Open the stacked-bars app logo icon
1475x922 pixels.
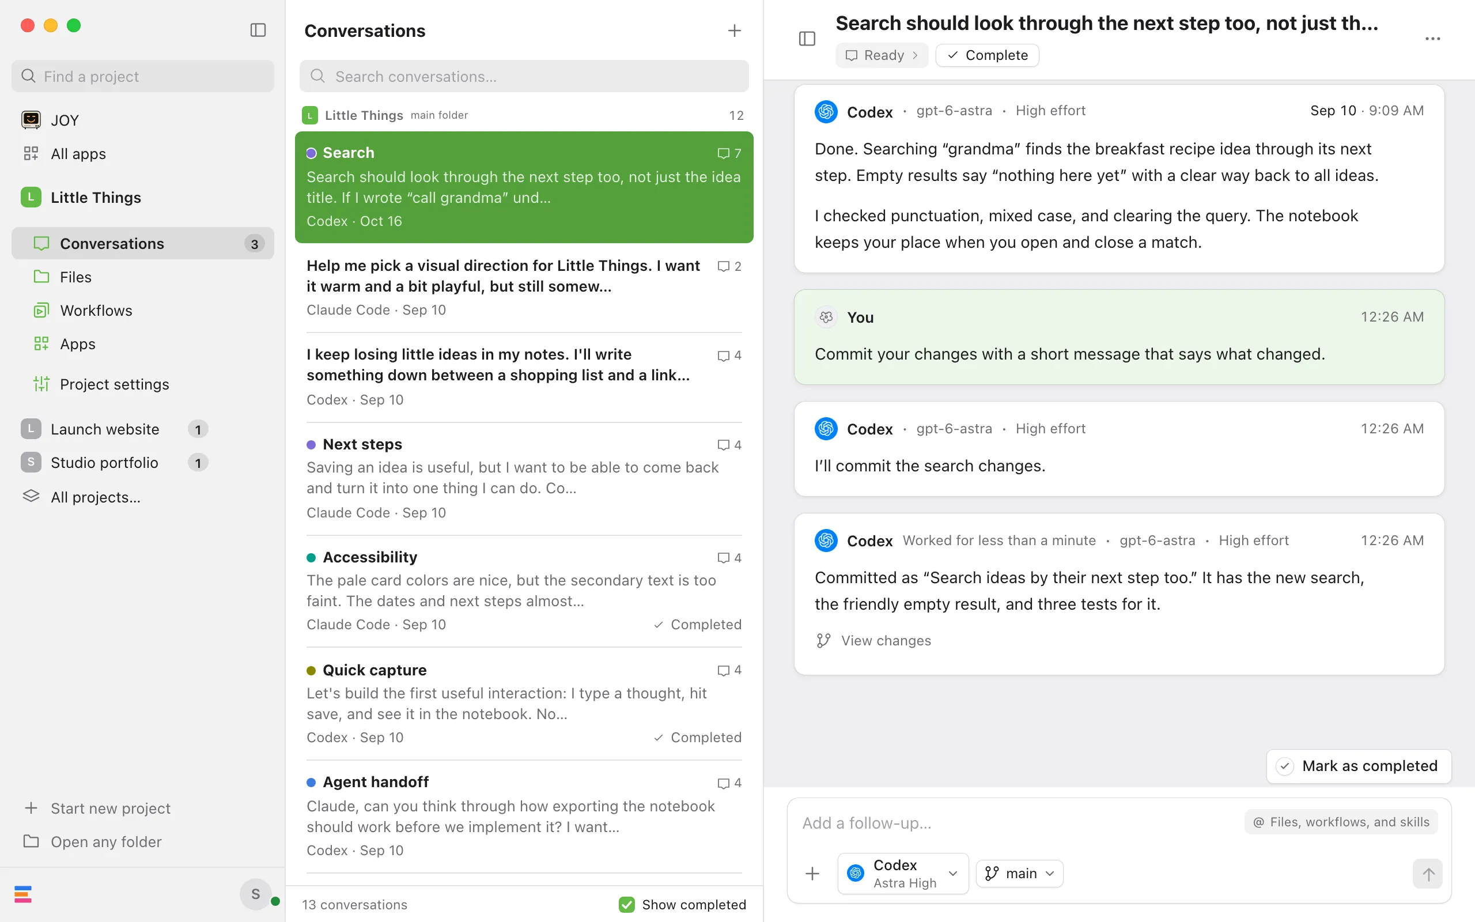coord(23,894)
